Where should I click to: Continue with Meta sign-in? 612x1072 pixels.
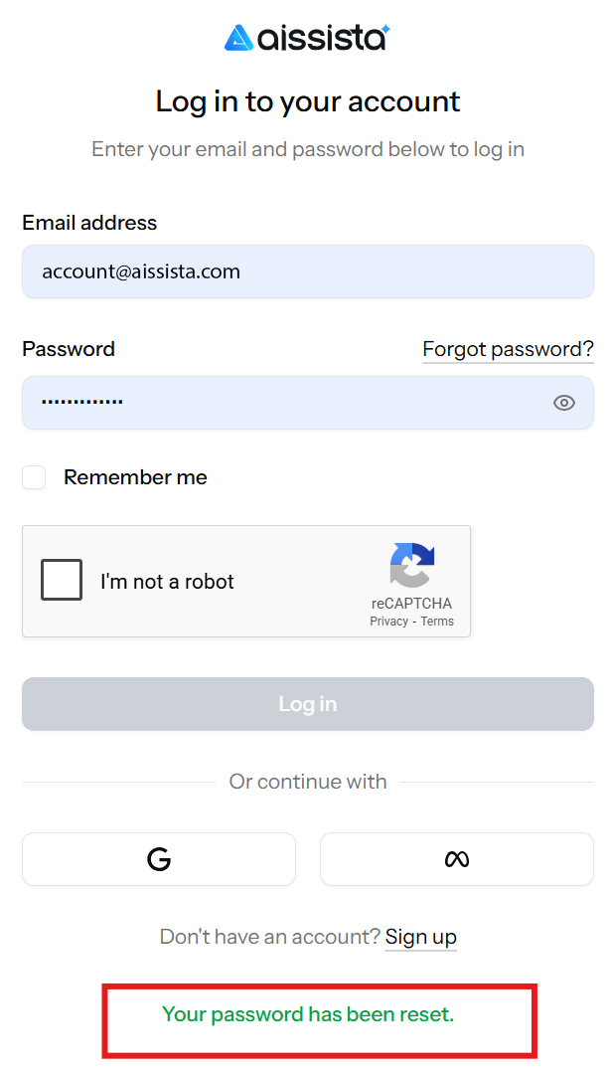(456, 859)
